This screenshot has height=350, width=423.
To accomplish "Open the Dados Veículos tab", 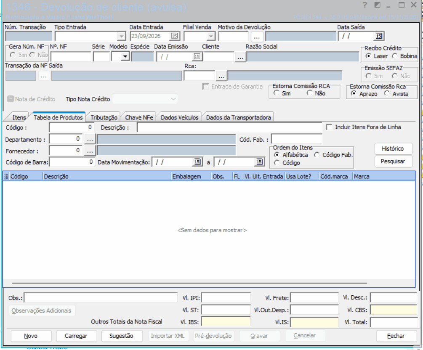I will pyautogui.click(x=180, y=117).
